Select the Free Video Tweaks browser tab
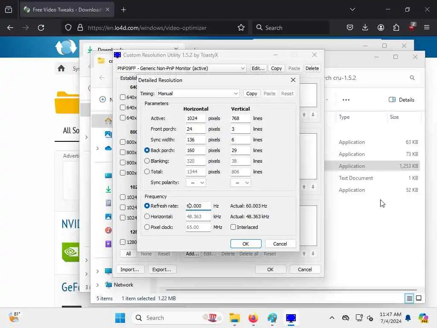The height and width of the screenshot is (328, 437). point(67,10)
